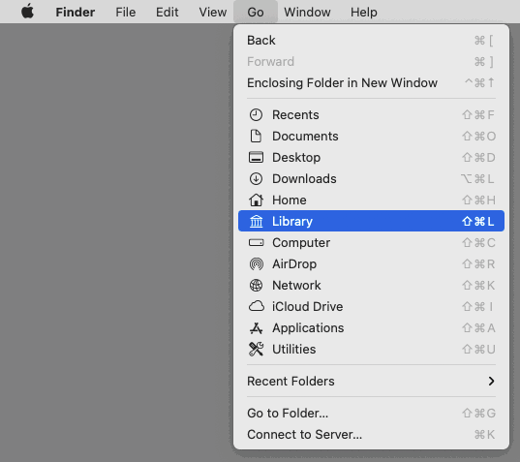Open the View menu
The width and height of the screenshot is (520, 462).
coord(213,12)
